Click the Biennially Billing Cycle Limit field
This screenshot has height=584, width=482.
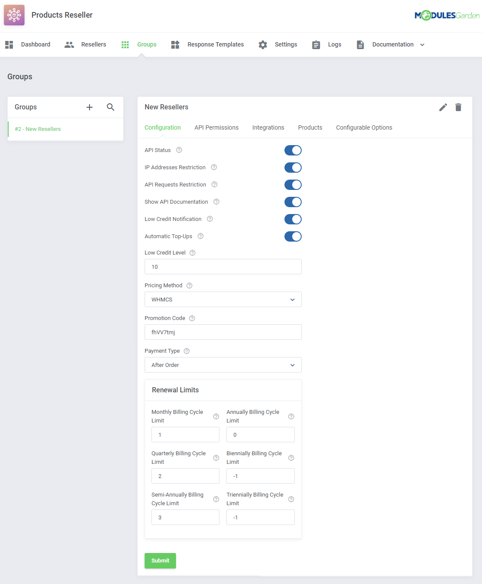pos(260,476)
